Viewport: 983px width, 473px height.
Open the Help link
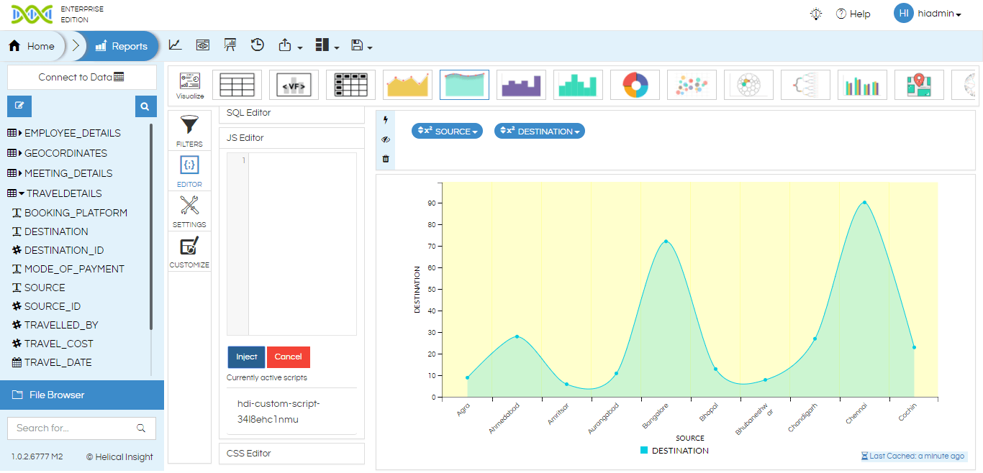[853, 14]
